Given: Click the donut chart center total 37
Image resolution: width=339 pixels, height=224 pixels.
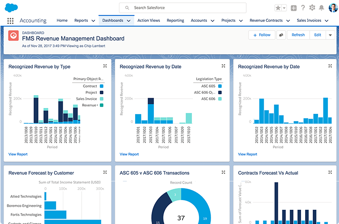Looking at the screenshot, I should pyautogui.click(x=181, y=218).
